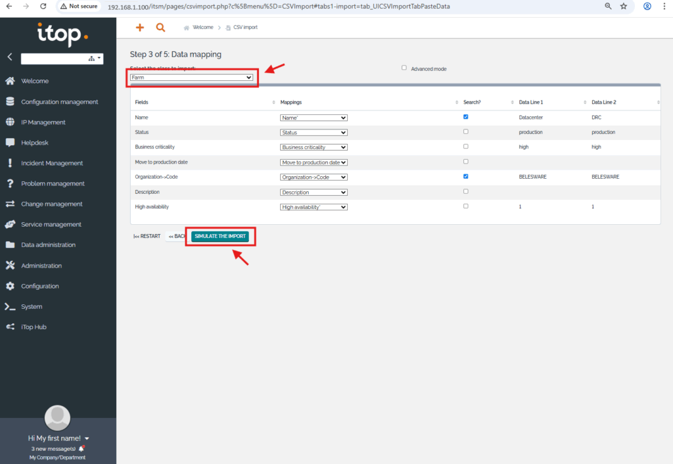Click the Administration tools icon
Viewport: 673px width, 464px height.
[10, 266]
